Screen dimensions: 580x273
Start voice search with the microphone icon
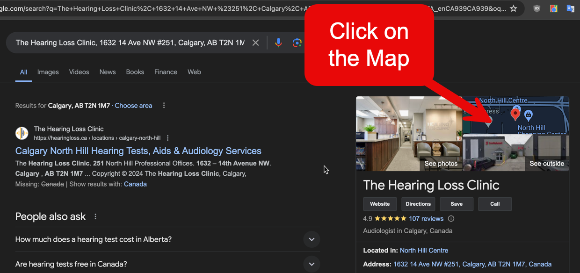pyautogui.click(x=278, y=43)
